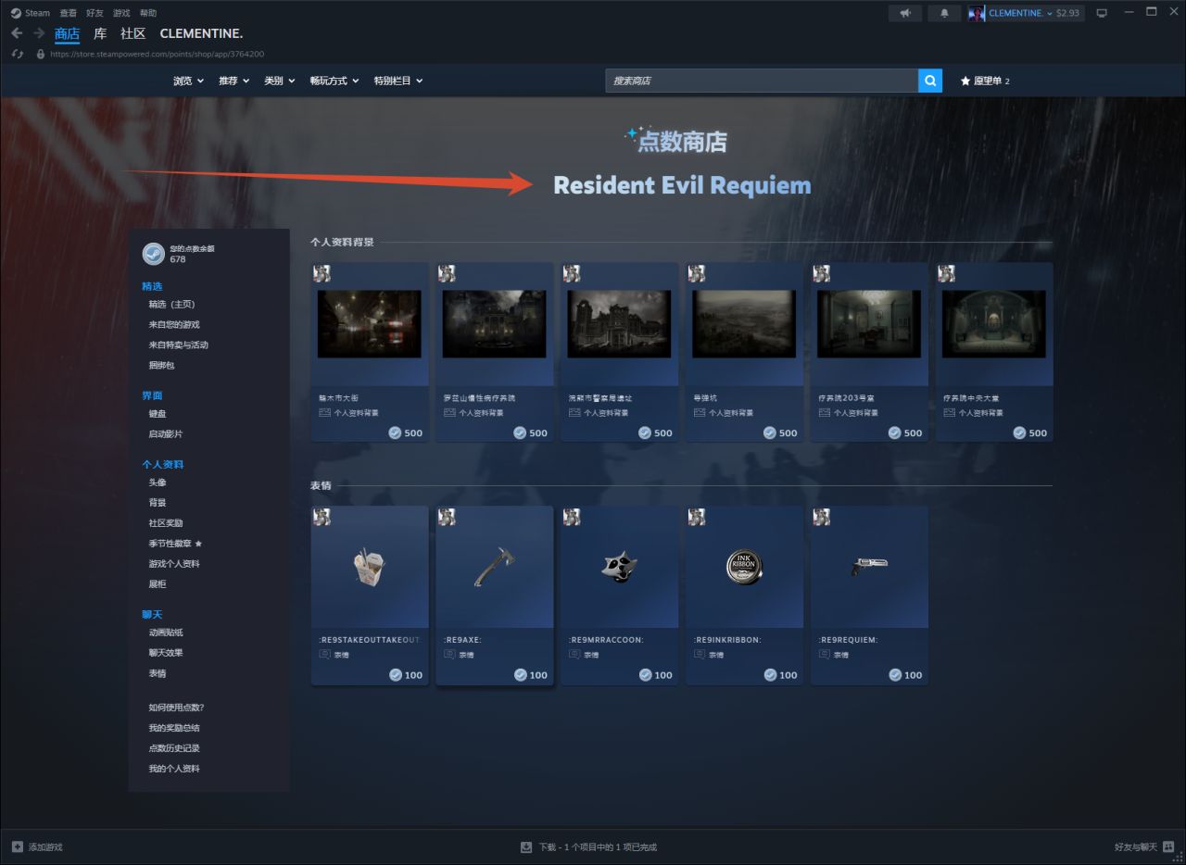Click the blue magnifier search button
1186x865 pixels.
(x=930, y=81)
